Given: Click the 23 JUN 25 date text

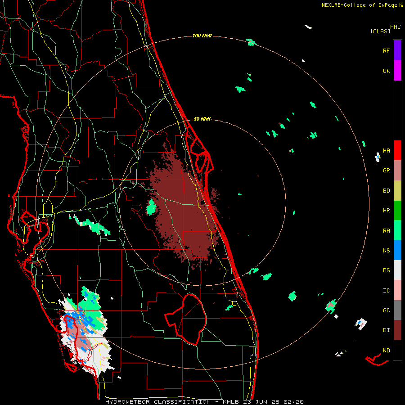Looking at the screenshot, I should coord(261,402).
